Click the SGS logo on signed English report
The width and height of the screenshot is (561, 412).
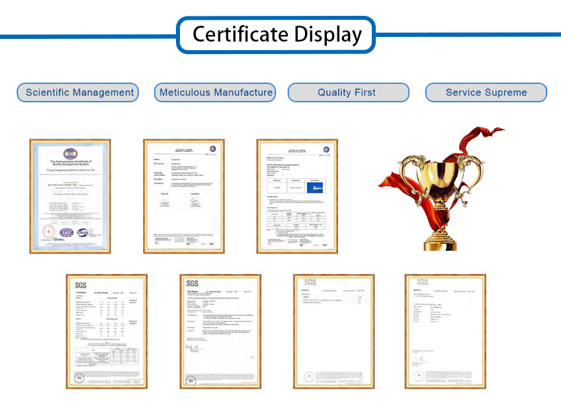coord(192,283)
